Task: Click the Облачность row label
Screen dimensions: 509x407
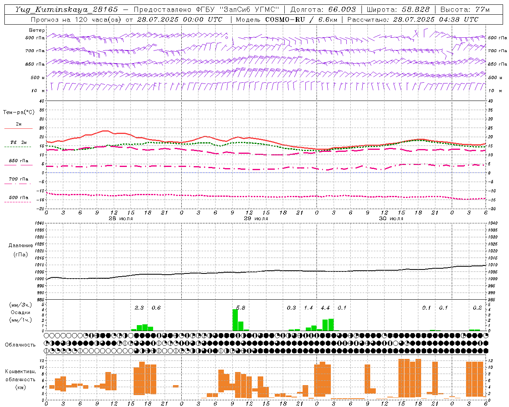Action: 20,345
